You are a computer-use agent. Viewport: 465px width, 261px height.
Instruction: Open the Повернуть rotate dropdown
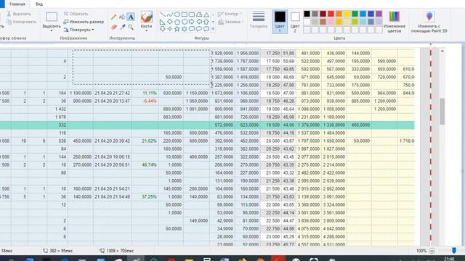point(79,30)
